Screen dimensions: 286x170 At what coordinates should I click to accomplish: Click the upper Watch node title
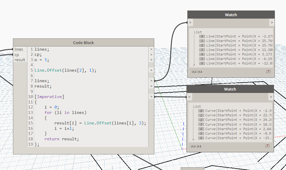point(231,15)
